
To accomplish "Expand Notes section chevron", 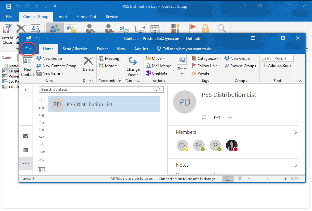I will pos(296,165).
